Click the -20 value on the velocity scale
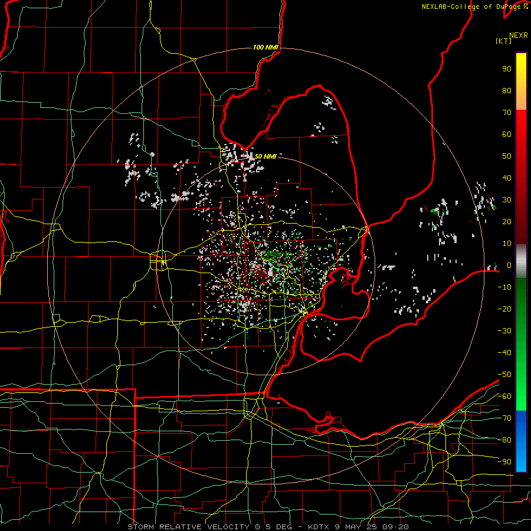Image resolution: width=531 pixels, height=531 pixels. 504,309
